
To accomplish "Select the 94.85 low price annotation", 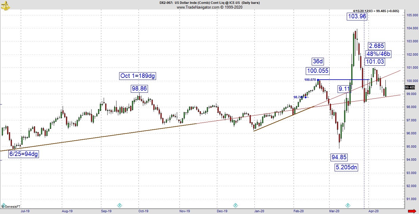I will [x=339, y=157].
